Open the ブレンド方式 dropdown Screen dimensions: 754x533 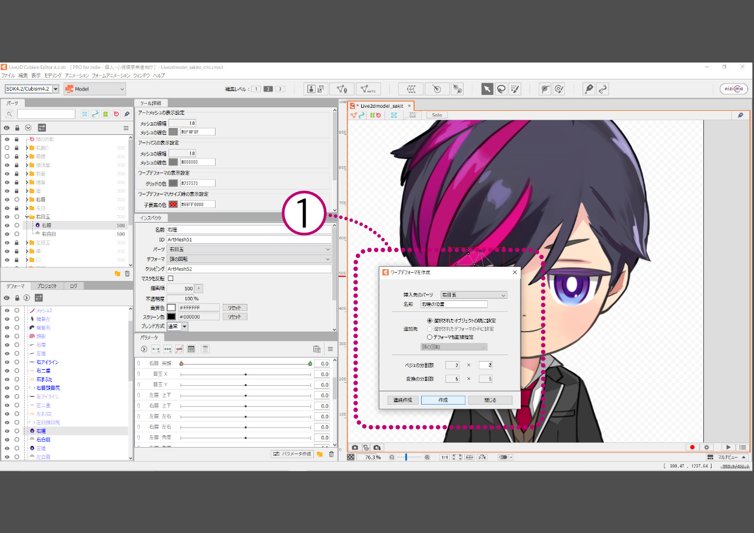(x=177, y=326)
